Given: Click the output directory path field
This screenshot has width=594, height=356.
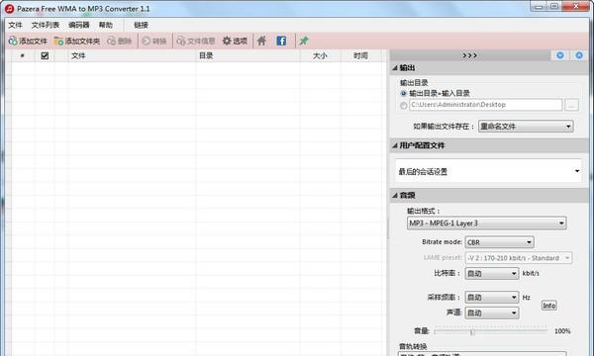Looking at the screenshot, I should coord(486,105).
